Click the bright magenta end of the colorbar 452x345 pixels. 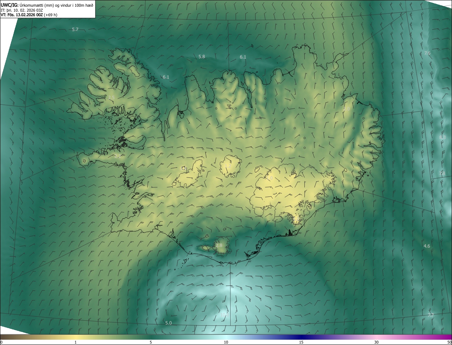pos(446,337)
